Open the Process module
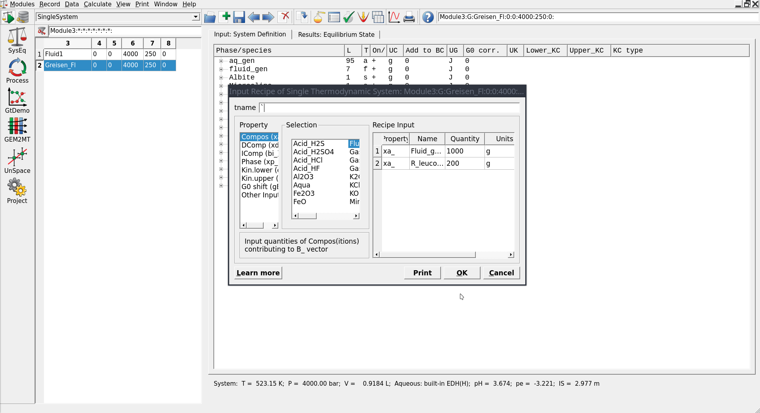The height and width of the screenshot is (413, 760). (x=17, y=71)
